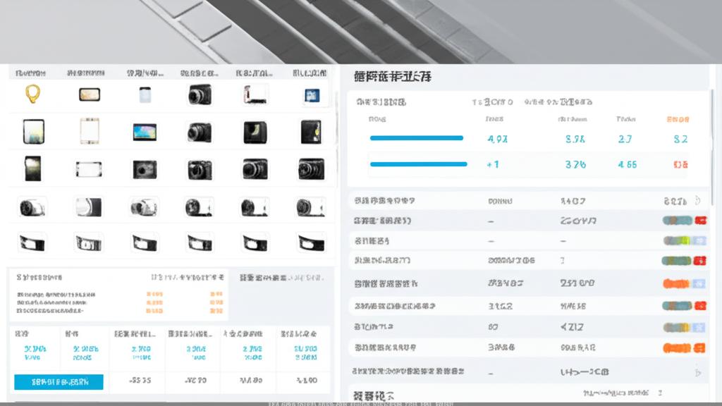
Task: Click the 4.97 value beside the top bar
Action: point(497,139)
